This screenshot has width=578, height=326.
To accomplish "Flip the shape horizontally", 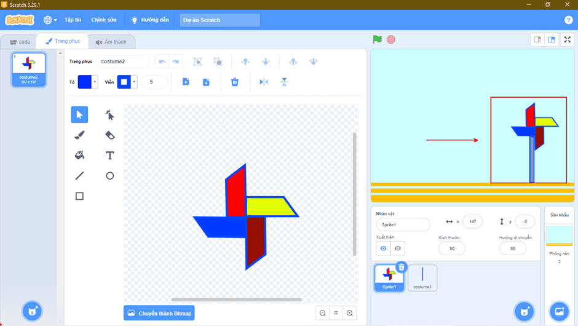I will tap(264, 82).
